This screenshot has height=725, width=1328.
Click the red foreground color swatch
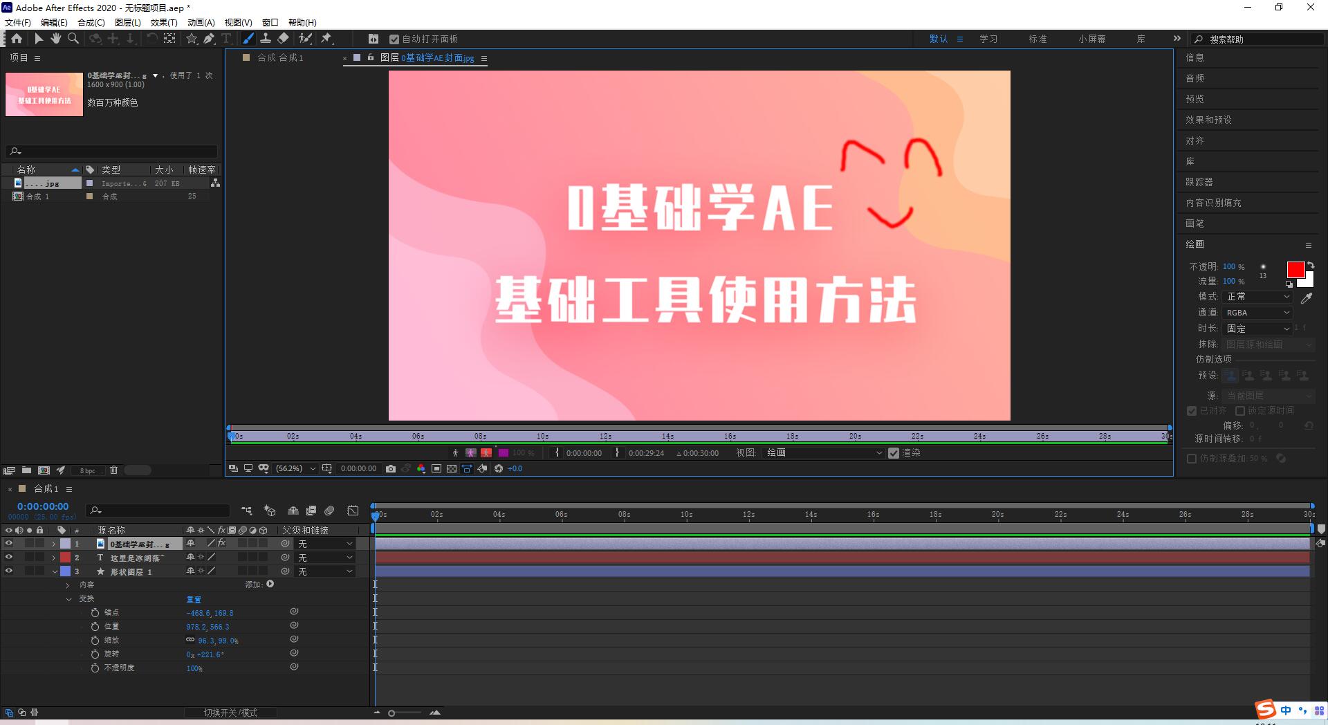[x=1295, y=270]
